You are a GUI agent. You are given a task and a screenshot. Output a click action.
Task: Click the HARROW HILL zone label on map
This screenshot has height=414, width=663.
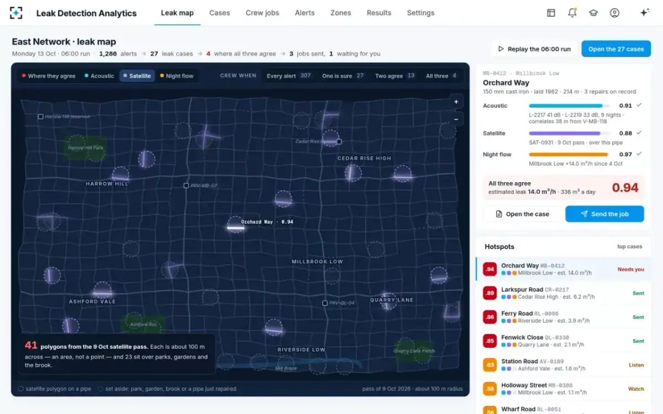pos(107,184)
